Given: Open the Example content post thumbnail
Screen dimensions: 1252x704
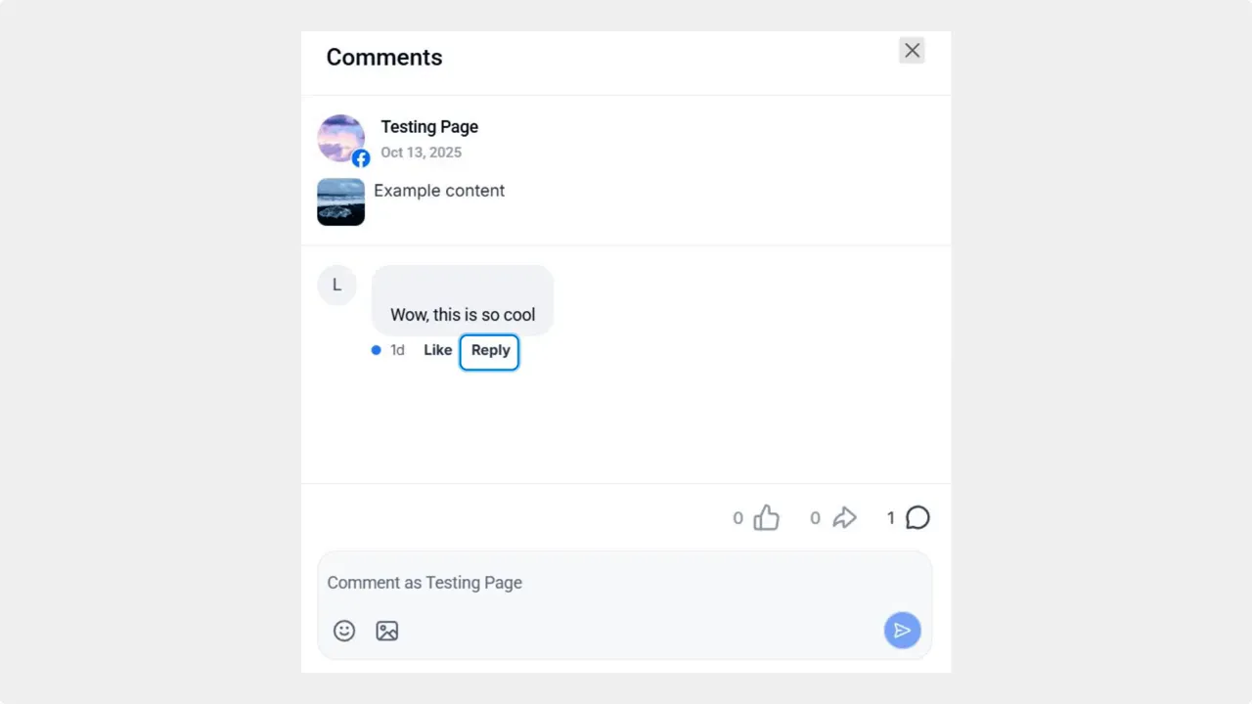Looking at the screenshot, I should click(x=340, y=201).
